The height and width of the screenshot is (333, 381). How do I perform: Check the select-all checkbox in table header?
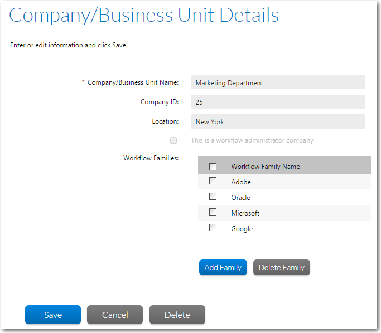click(x=213, y=166)
